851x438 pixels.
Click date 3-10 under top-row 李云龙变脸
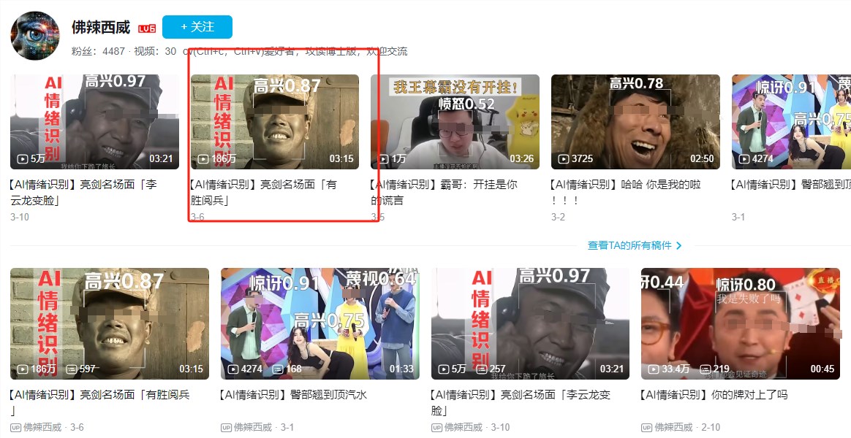pyautogui.click(x=20, y=217)
